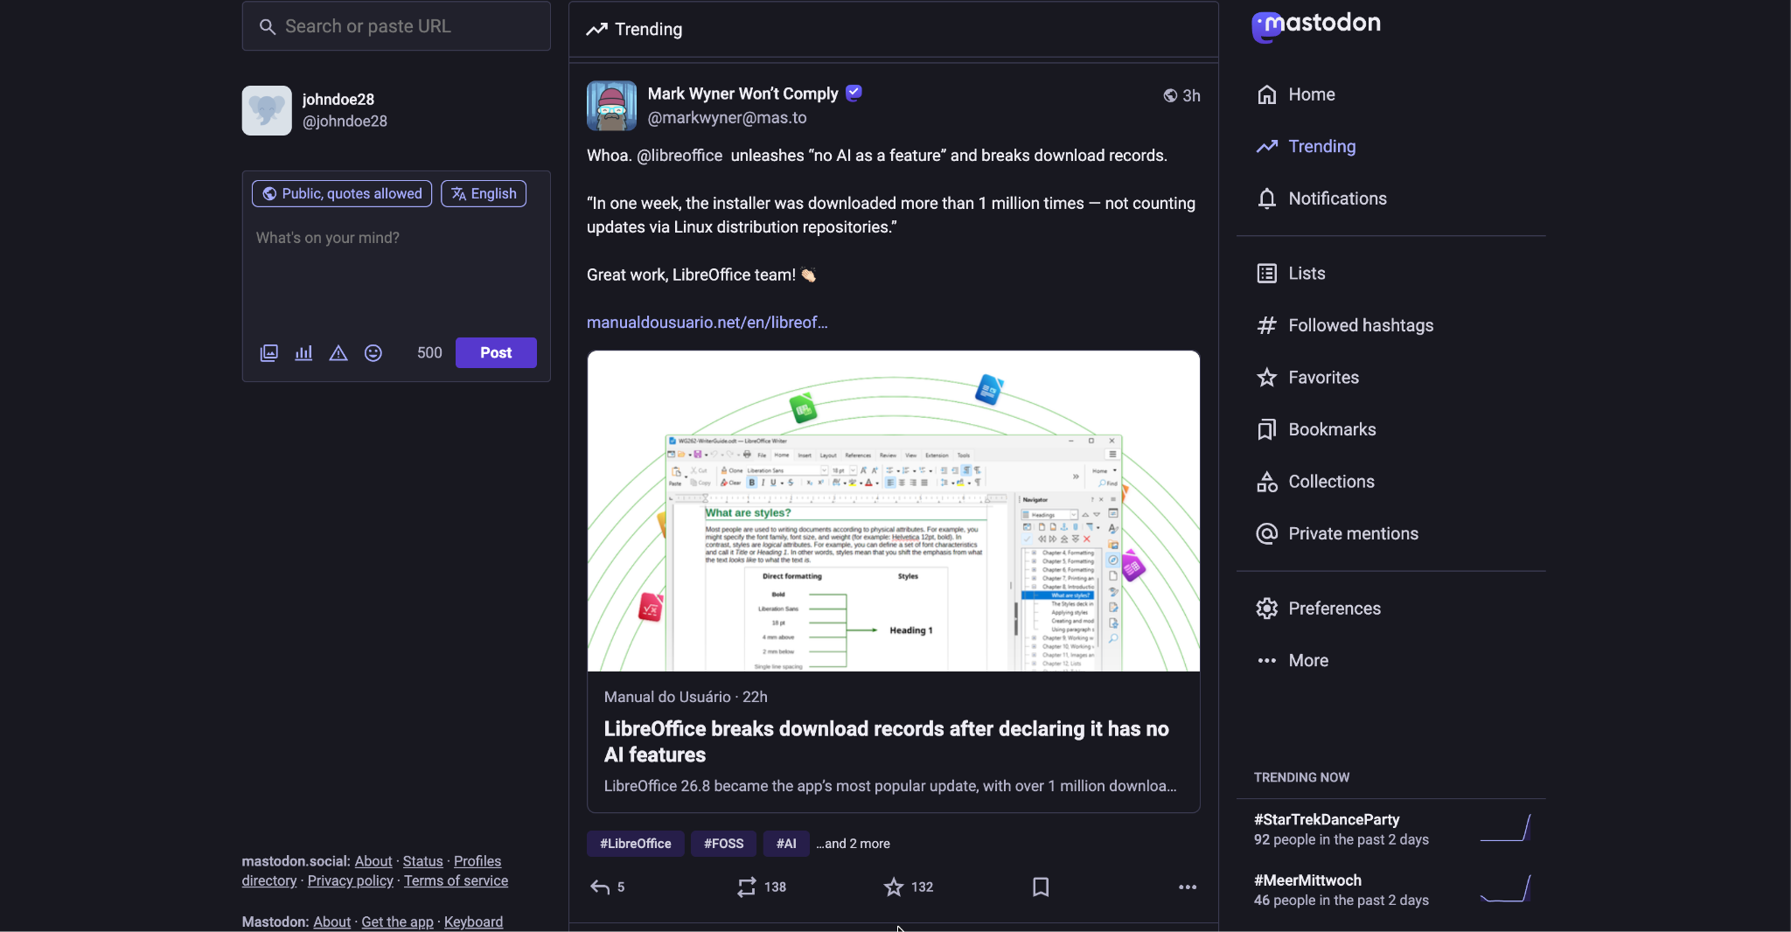Open Bookmarks from the sidebar
Screen dimensions: 1791x932
coord(1316,429)
